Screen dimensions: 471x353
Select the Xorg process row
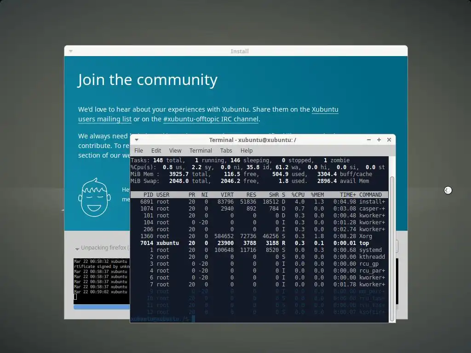point(259,236)
